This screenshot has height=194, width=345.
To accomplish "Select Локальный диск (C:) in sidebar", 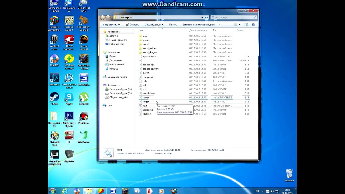I will click(x=120, y=89).
